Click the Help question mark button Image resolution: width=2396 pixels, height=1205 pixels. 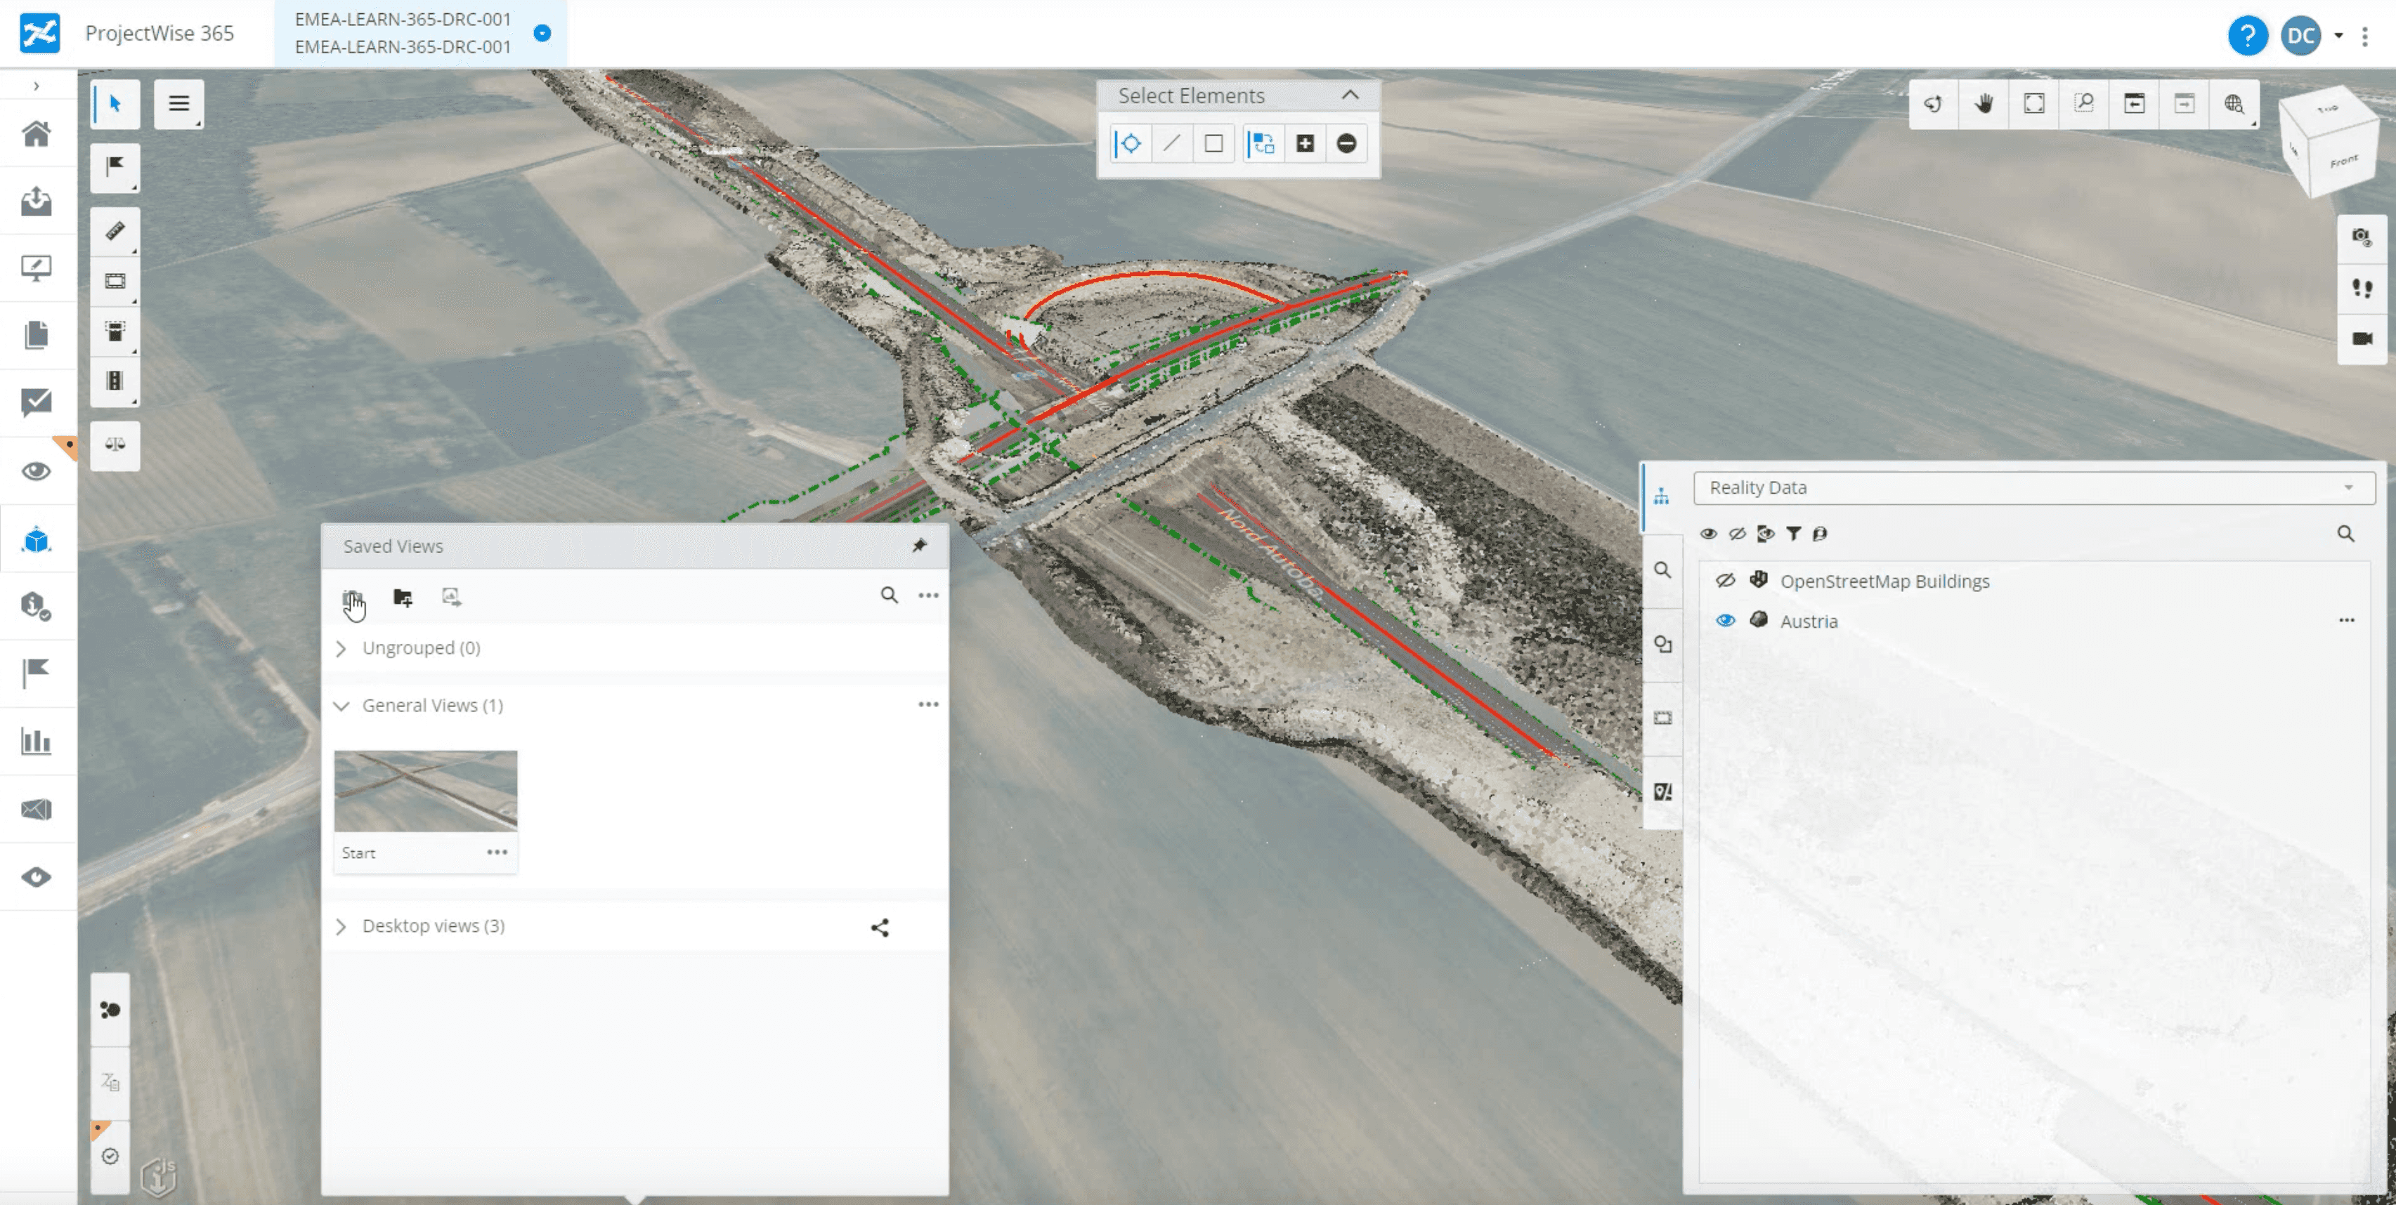point(2246,35)
